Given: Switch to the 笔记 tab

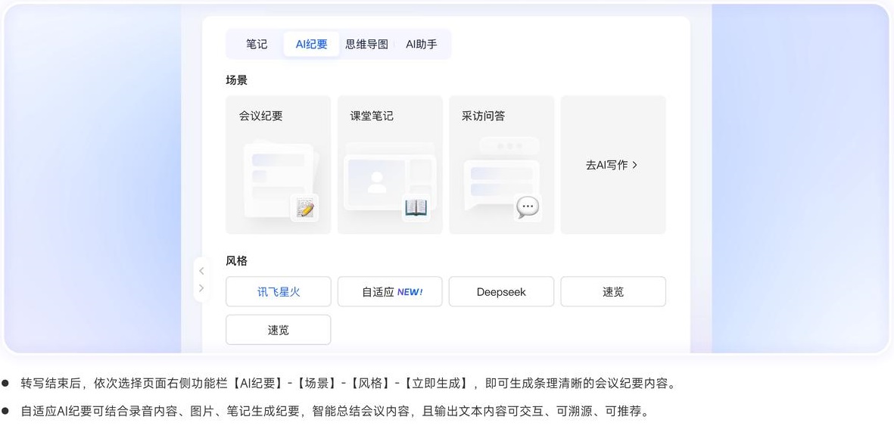Looking at the screenshot, I should (257, 45).
